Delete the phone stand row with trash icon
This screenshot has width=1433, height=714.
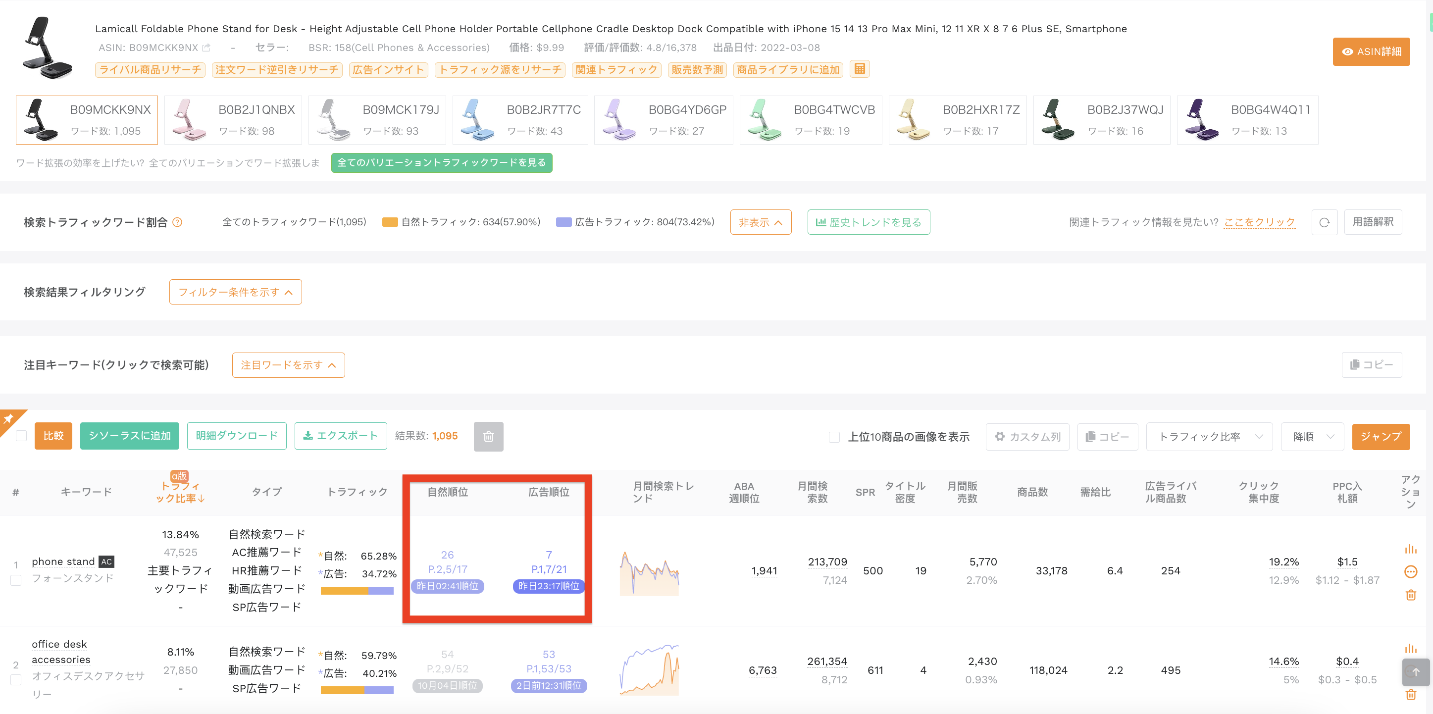pos(1410,595)
